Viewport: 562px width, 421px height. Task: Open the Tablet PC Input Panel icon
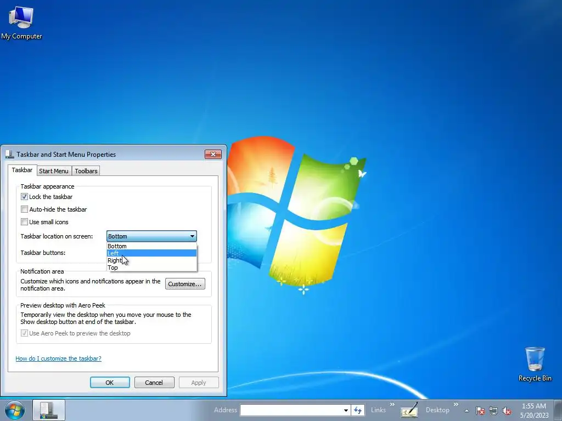tap(409, 410)
